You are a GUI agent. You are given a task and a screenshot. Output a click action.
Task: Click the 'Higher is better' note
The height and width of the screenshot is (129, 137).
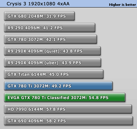click(x=122, y=5)
